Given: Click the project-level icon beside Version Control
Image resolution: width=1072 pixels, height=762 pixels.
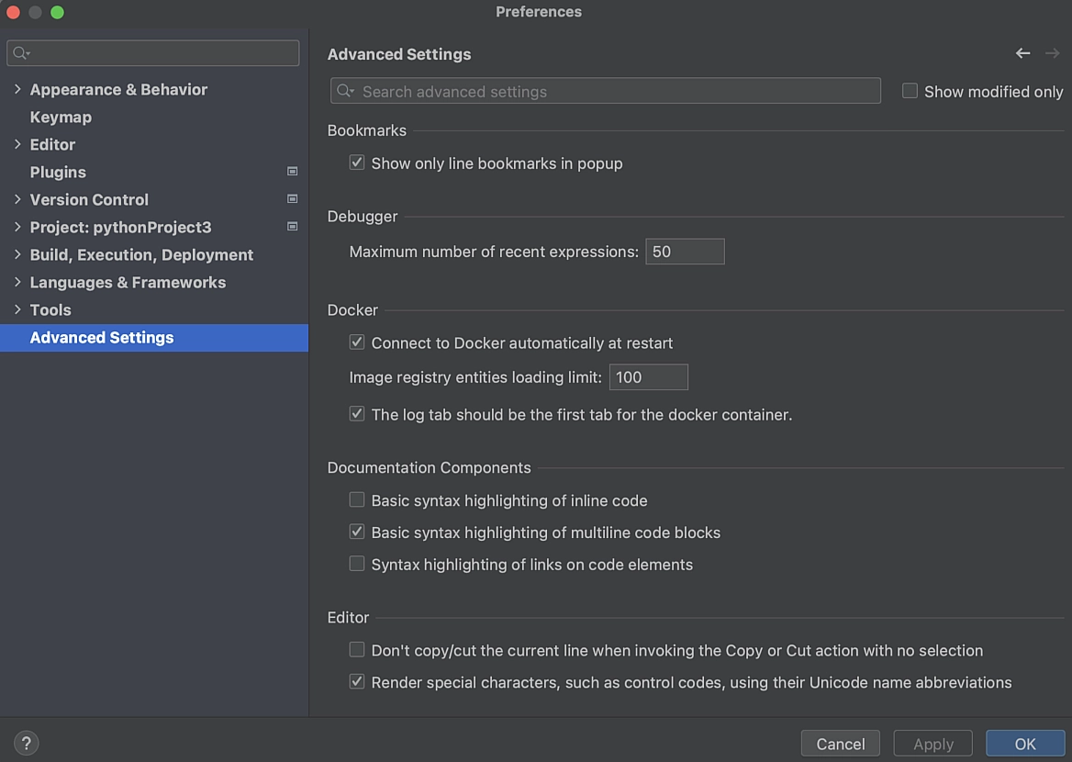Looking at the screenshot, I should point(292,199).
